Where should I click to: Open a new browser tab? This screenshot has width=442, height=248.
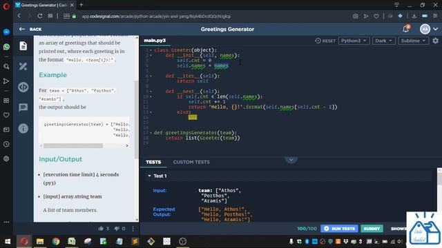(81, 5)
